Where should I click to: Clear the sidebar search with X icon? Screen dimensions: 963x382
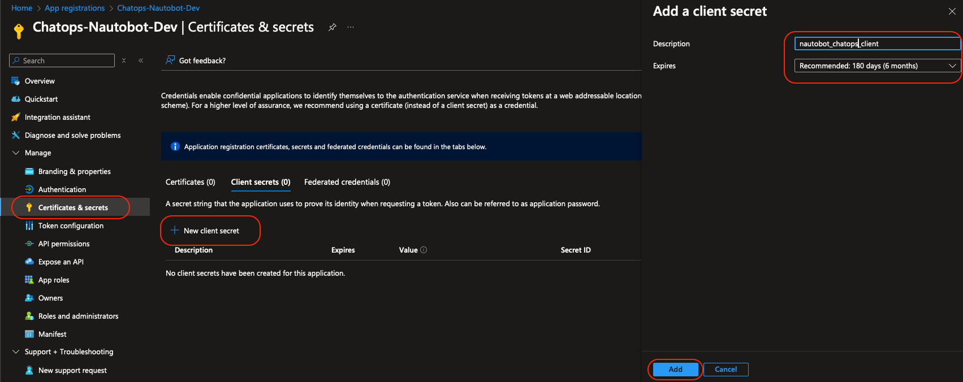pyautogui.click(x=124, y=60)
